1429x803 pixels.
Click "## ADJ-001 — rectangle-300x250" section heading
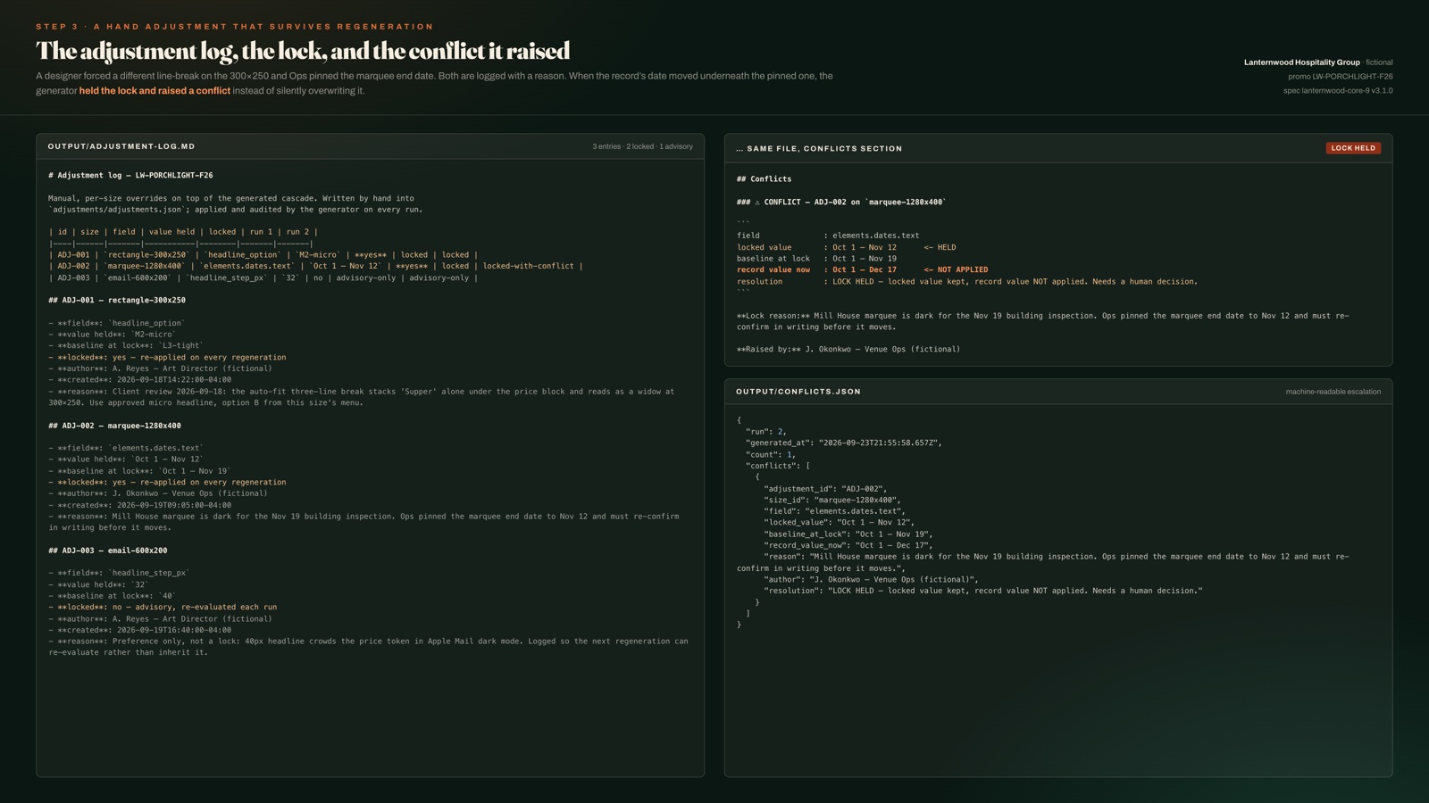pyautogui.click(x=117, y=301)
